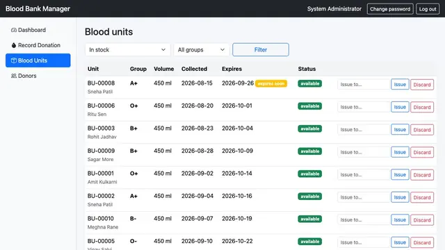Click the Expires column header
Screen dimensions: 445x250
click(x=232, y=69)
